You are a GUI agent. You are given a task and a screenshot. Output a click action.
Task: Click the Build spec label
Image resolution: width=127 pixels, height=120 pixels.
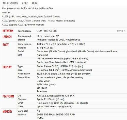coord(21,51)
